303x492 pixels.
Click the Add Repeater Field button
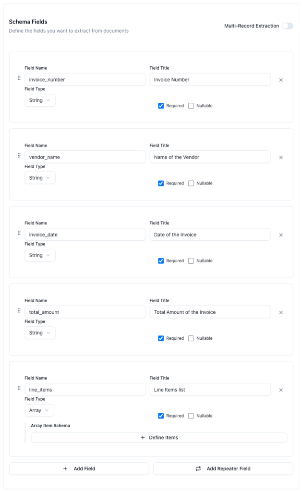click(x=223, y=468)
